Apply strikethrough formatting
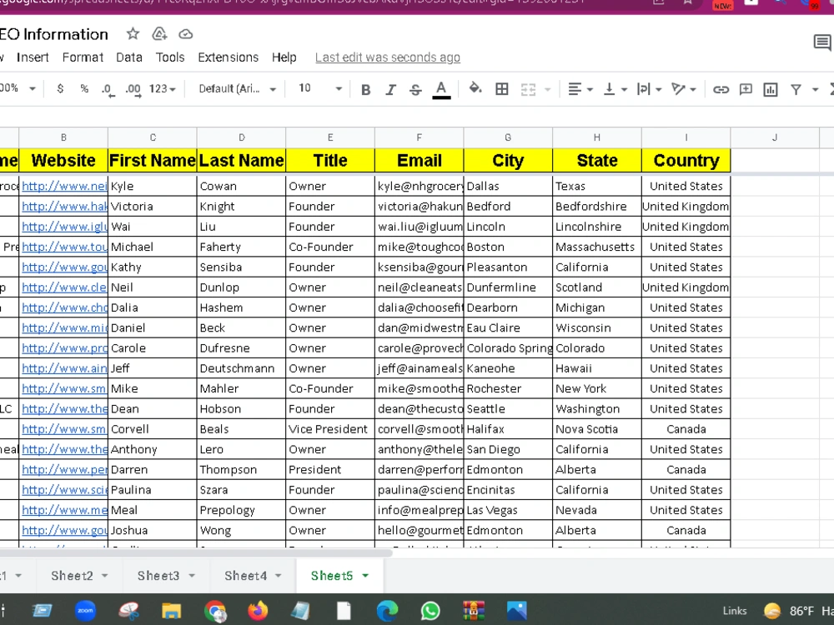This screenshot has width=834, height=625. [415, 90]
